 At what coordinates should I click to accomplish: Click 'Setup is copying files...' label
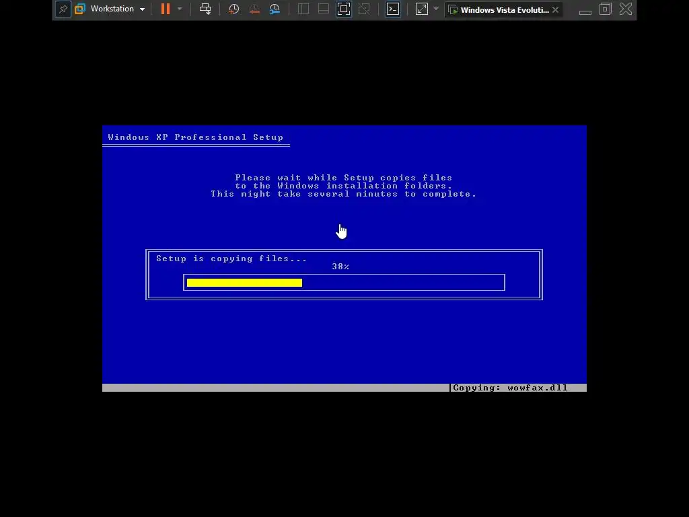231,258
